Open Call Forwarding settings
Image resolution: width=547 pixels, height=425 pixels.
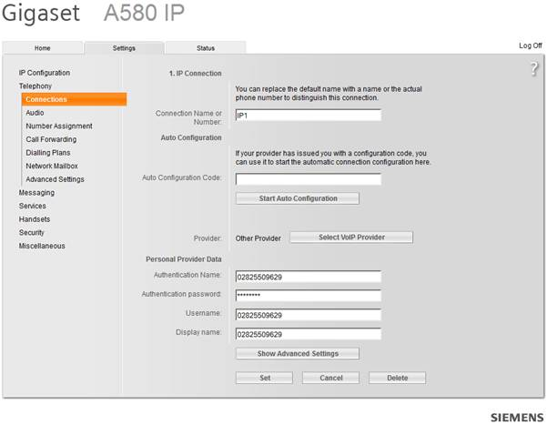tap(51, 139)
